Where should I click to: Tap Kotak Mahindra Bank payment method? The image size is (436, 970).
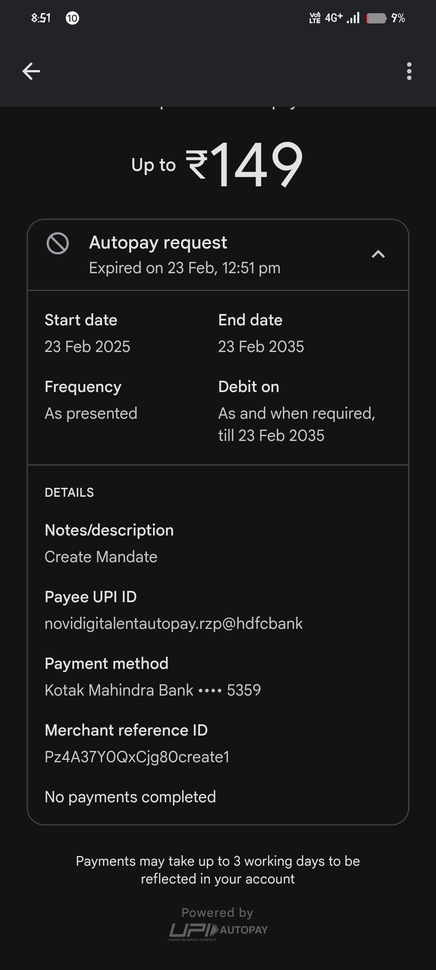click(x=153, y=690)
